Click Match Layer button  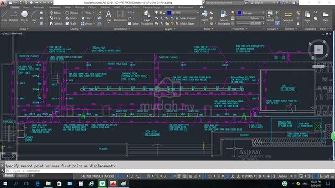coord(185,23)
